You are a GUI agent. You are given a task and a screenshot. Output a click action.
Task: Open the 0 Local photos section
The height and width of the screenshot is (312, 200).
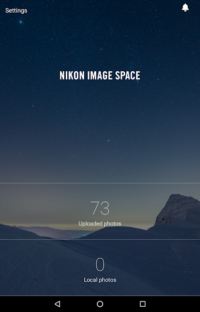pos(100,268)
